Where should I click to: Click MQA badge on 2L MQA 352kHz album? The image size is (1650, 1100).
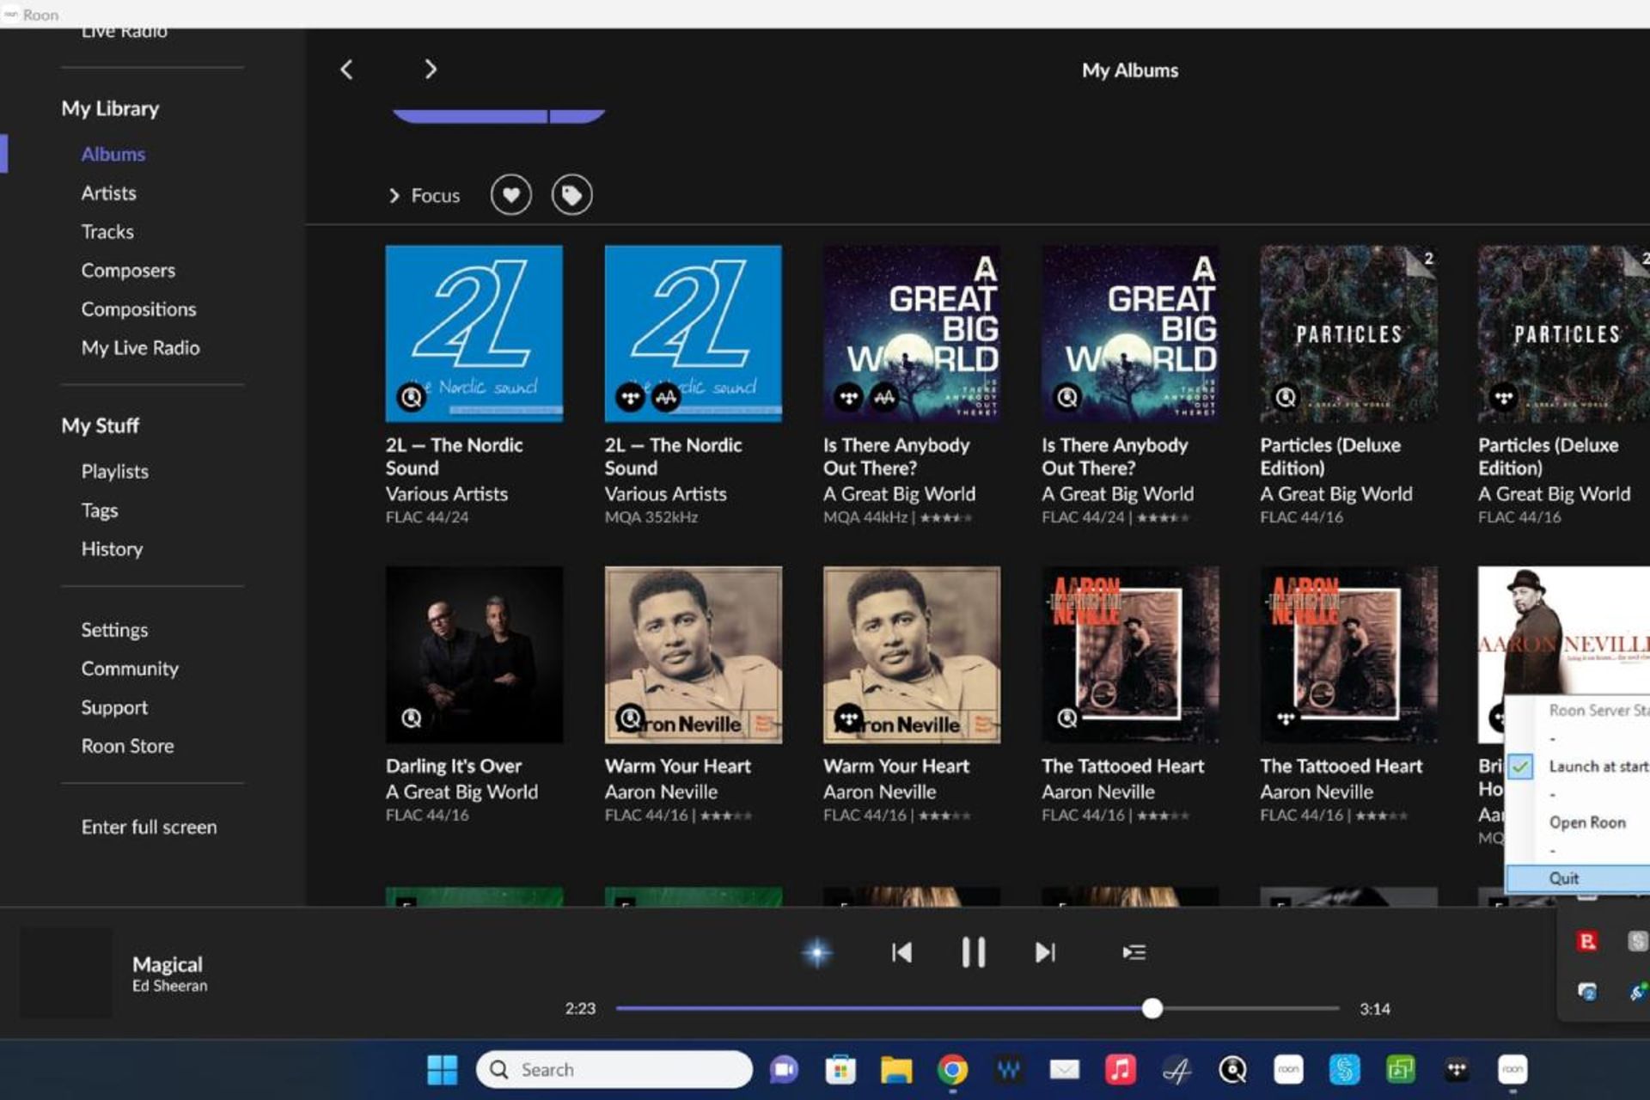tap(666, 397)
